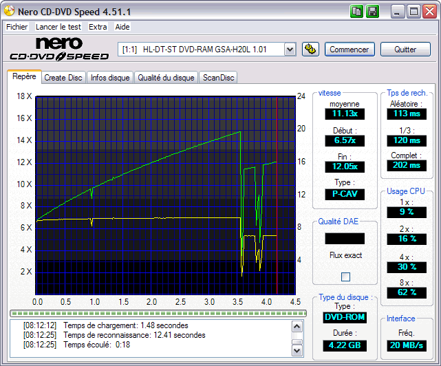Click the log scrollbar thumb
The width and height of the screenshot is (441, 366).
[x=297, y=342]
